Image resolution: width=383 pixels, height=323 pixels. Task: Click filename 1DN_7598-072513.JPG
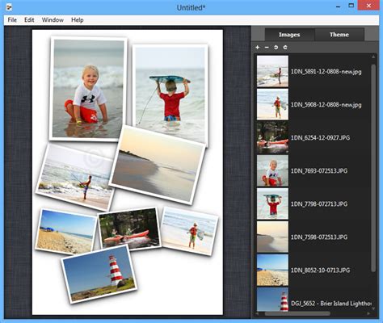click(x=319, y=237)
